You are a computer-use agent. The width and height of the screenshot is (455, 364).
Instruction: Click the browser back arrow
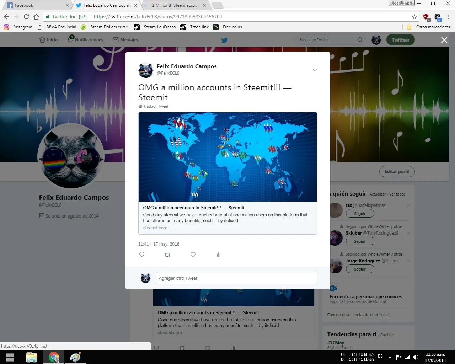point(6,17)
